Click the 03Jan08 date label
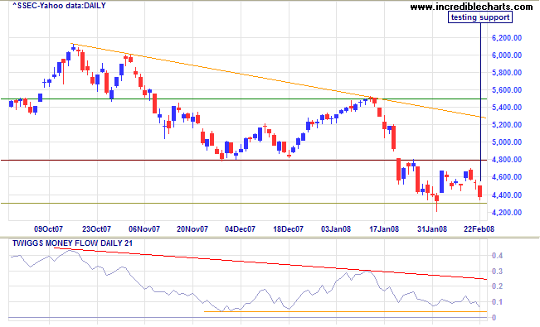The height and width of the screenshot is (327, 540). (x=336, y=229)
